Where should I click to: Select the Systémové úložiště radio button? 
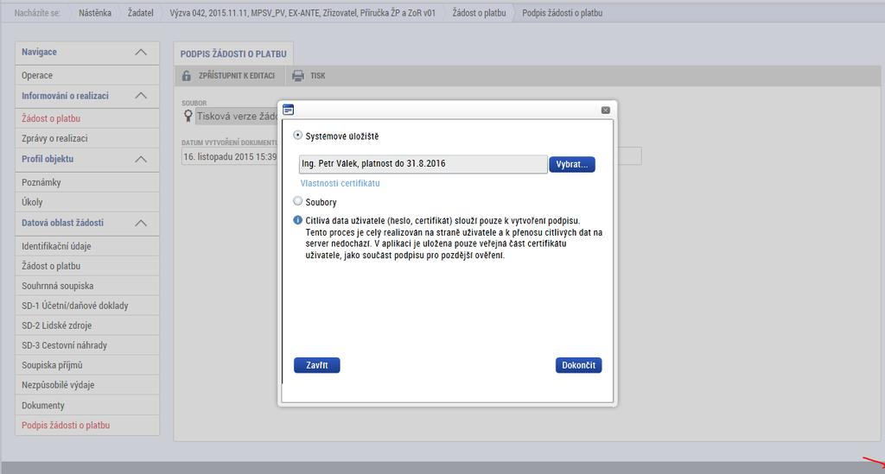297,136
